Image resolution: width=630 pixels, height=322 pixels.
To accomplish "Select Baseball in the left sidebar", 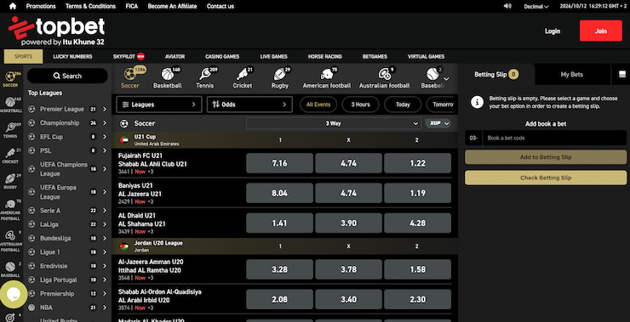I will [11, 270].
